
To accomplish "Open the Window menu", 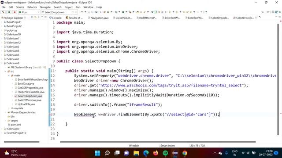I will point(88,7).
